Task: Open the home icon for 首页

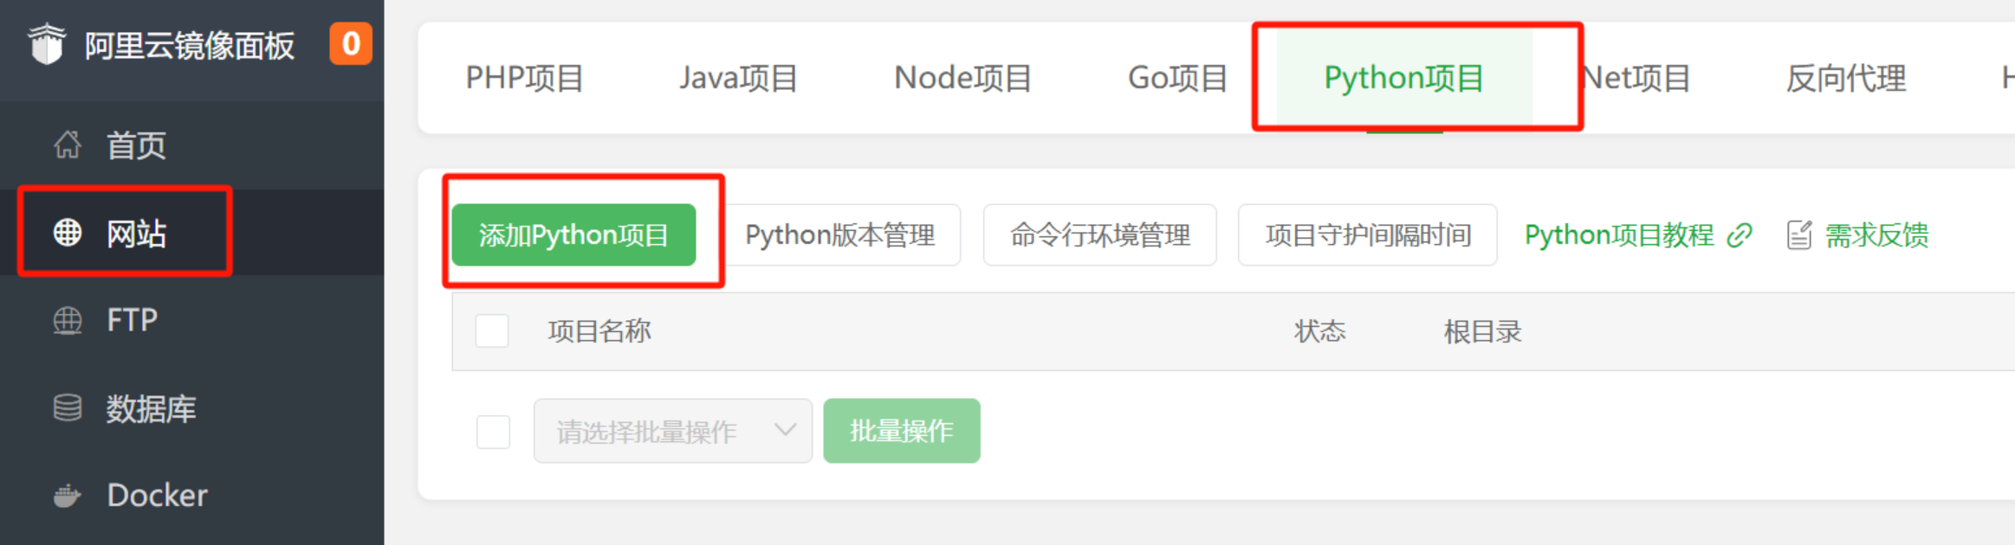Action: click(68, 144)
